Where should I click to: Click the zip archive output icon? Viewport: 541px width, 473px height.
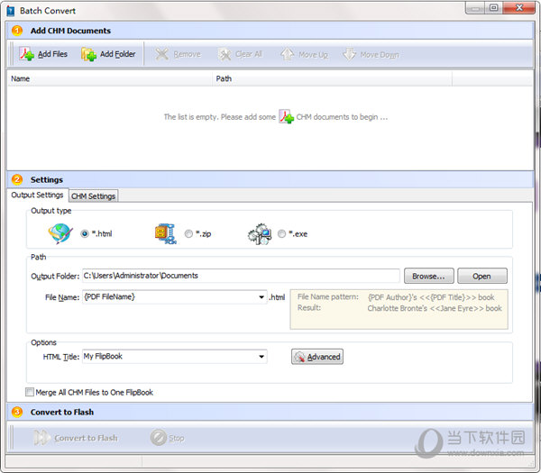tap(166, 233)
